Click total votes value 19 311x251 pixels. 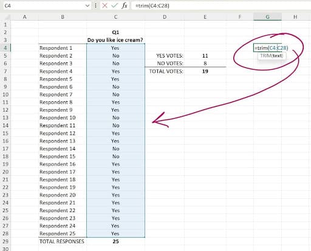click(x=205, y=71)
